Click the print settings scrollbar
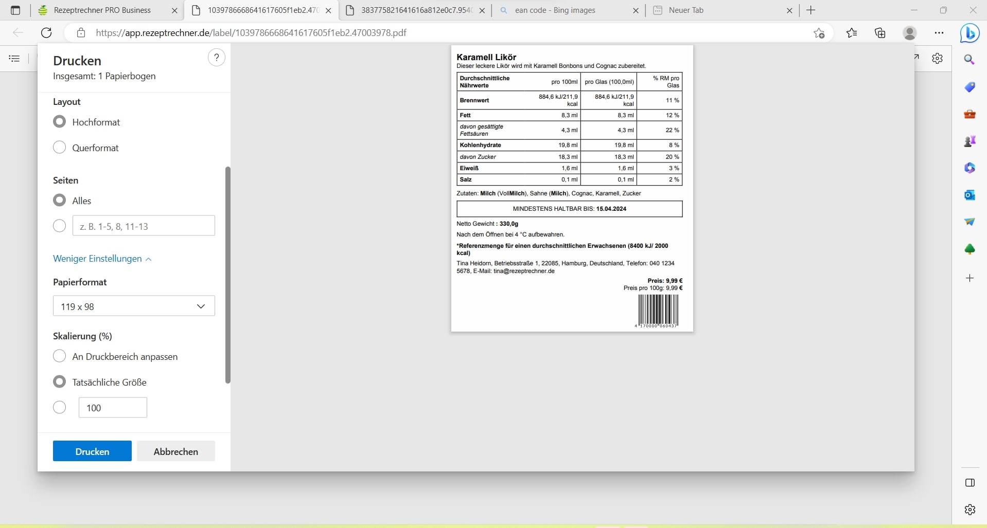 (x=228, y=275)
